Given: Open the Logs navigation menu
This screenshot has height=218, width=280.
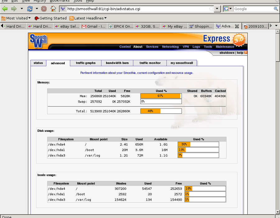Looking at the screenshot, I should coord(196,47).
